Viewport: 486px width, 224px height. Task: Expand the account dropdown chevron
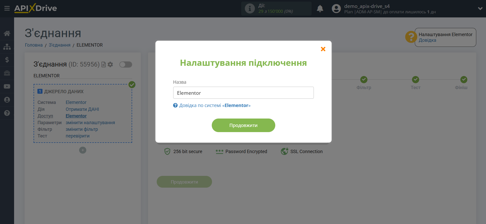pos(480,9)
